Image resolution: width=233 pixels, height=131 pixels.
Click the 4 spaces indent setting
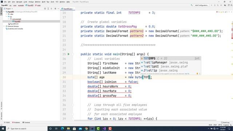point(226,125)
